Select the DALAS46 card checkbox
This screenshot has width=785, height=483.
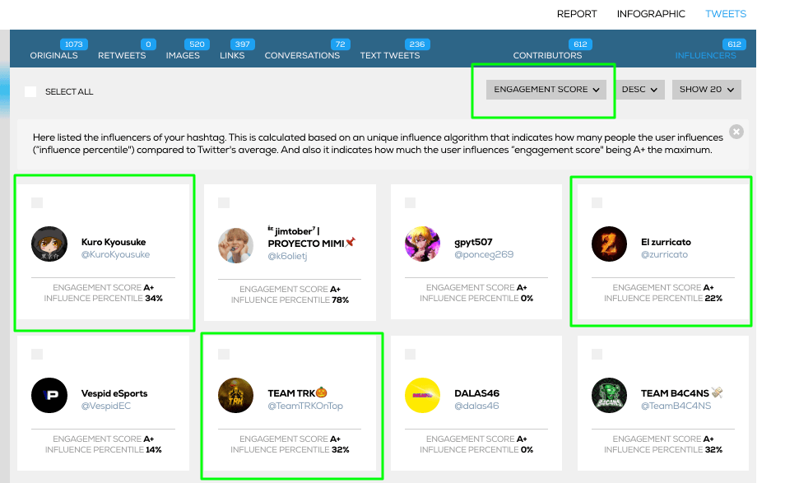pos(410,355)
